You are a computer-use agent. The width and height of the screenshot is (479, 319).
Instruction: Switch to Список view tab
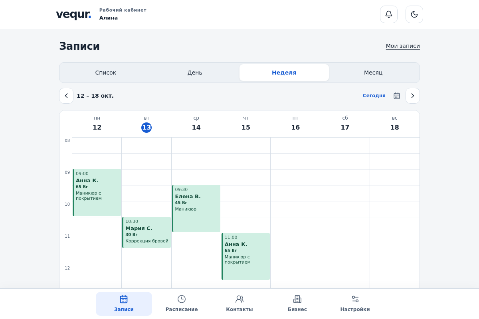tap(106, 73)
